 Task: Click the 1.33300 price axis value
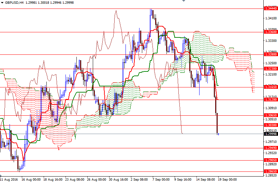(x=271, y=41)
